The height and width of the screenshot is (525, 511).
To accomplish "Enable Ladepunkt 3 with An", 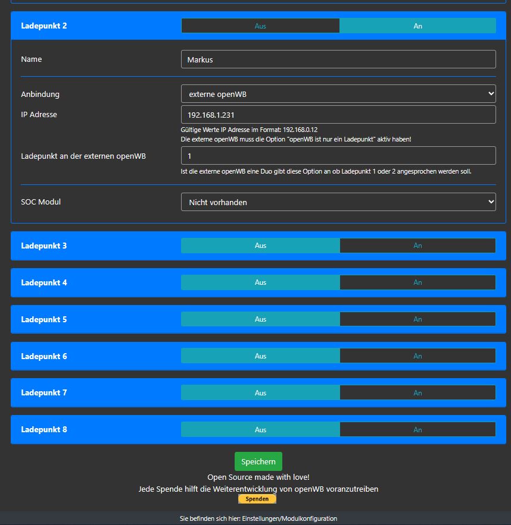I will tap(417, 246).
